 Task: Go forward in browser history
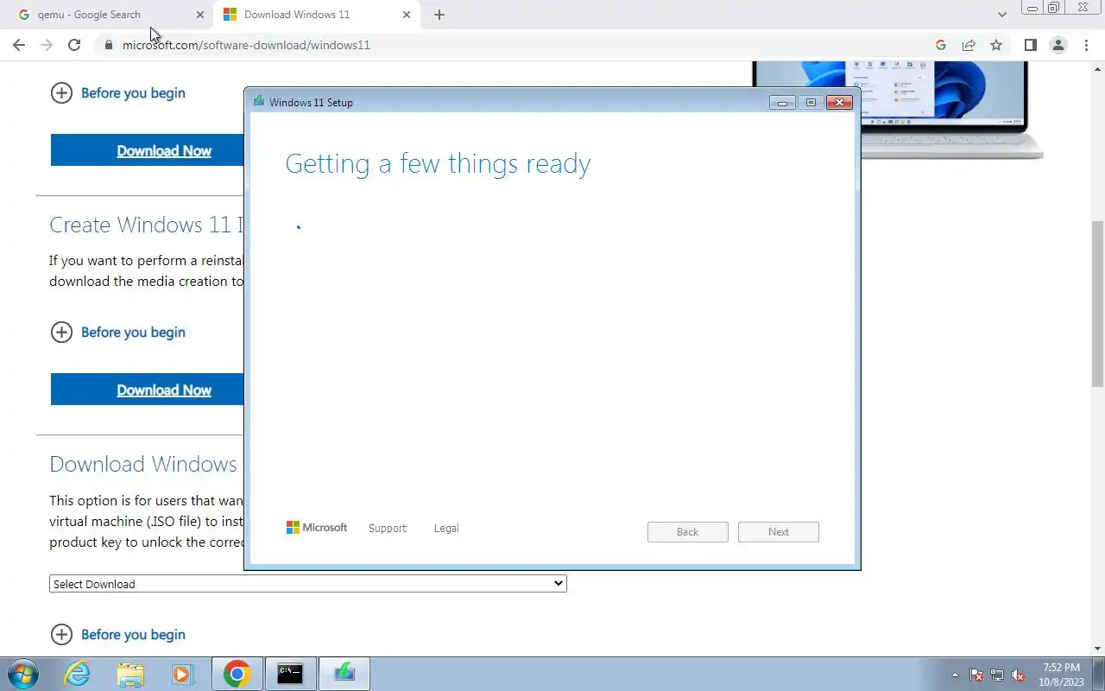tap(47, 45)
